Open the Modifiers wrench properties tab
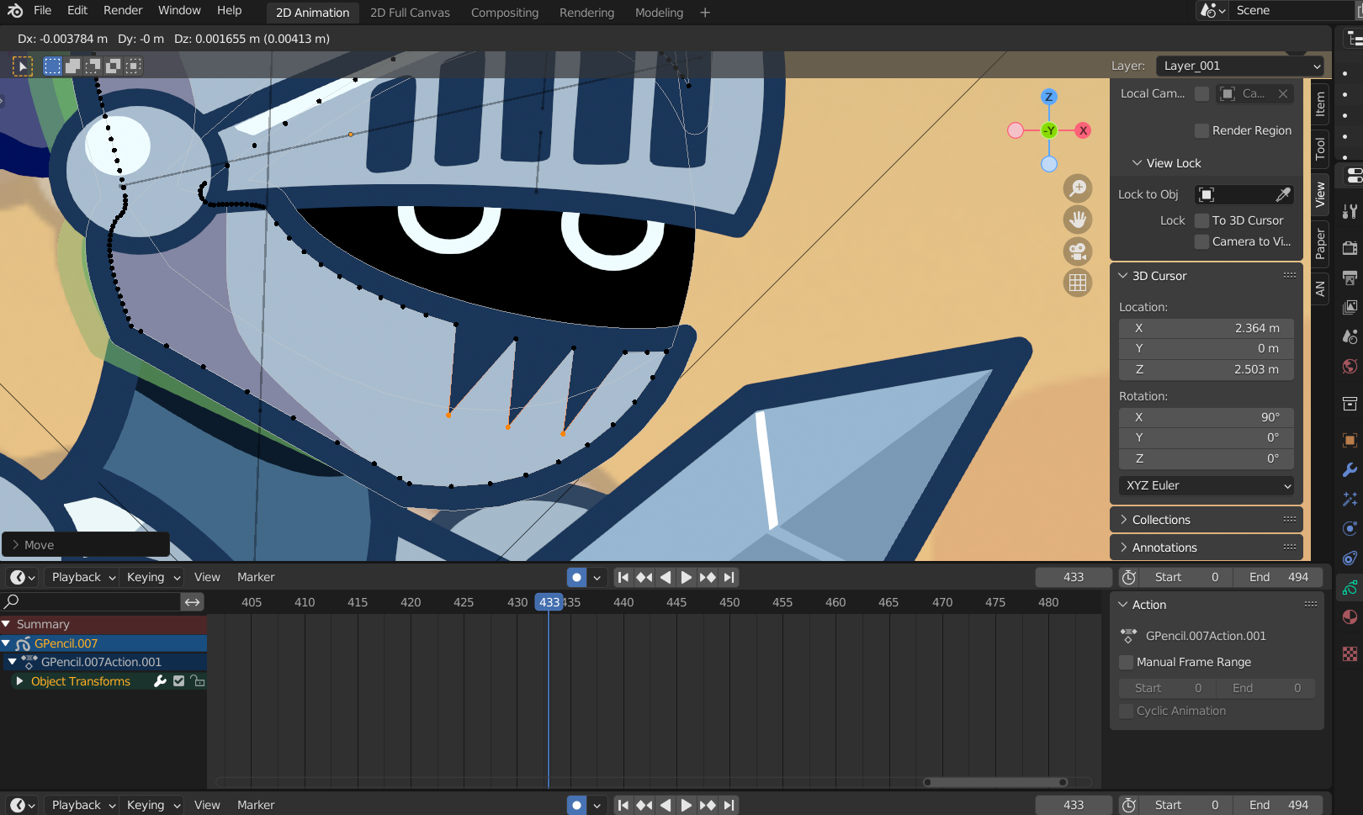 1350,469
